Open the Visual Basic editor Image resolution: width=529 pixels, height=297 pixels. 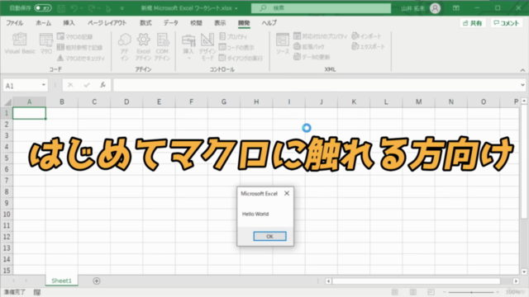pyautogui.click(x=20, y=44)
